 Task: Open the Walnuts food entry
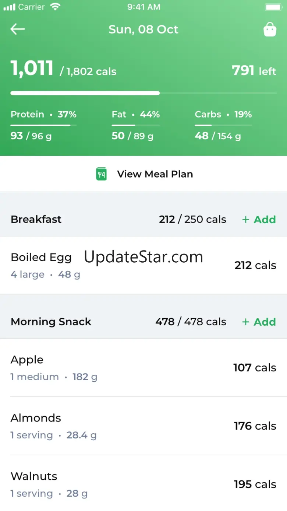click(x=143, y=484)
